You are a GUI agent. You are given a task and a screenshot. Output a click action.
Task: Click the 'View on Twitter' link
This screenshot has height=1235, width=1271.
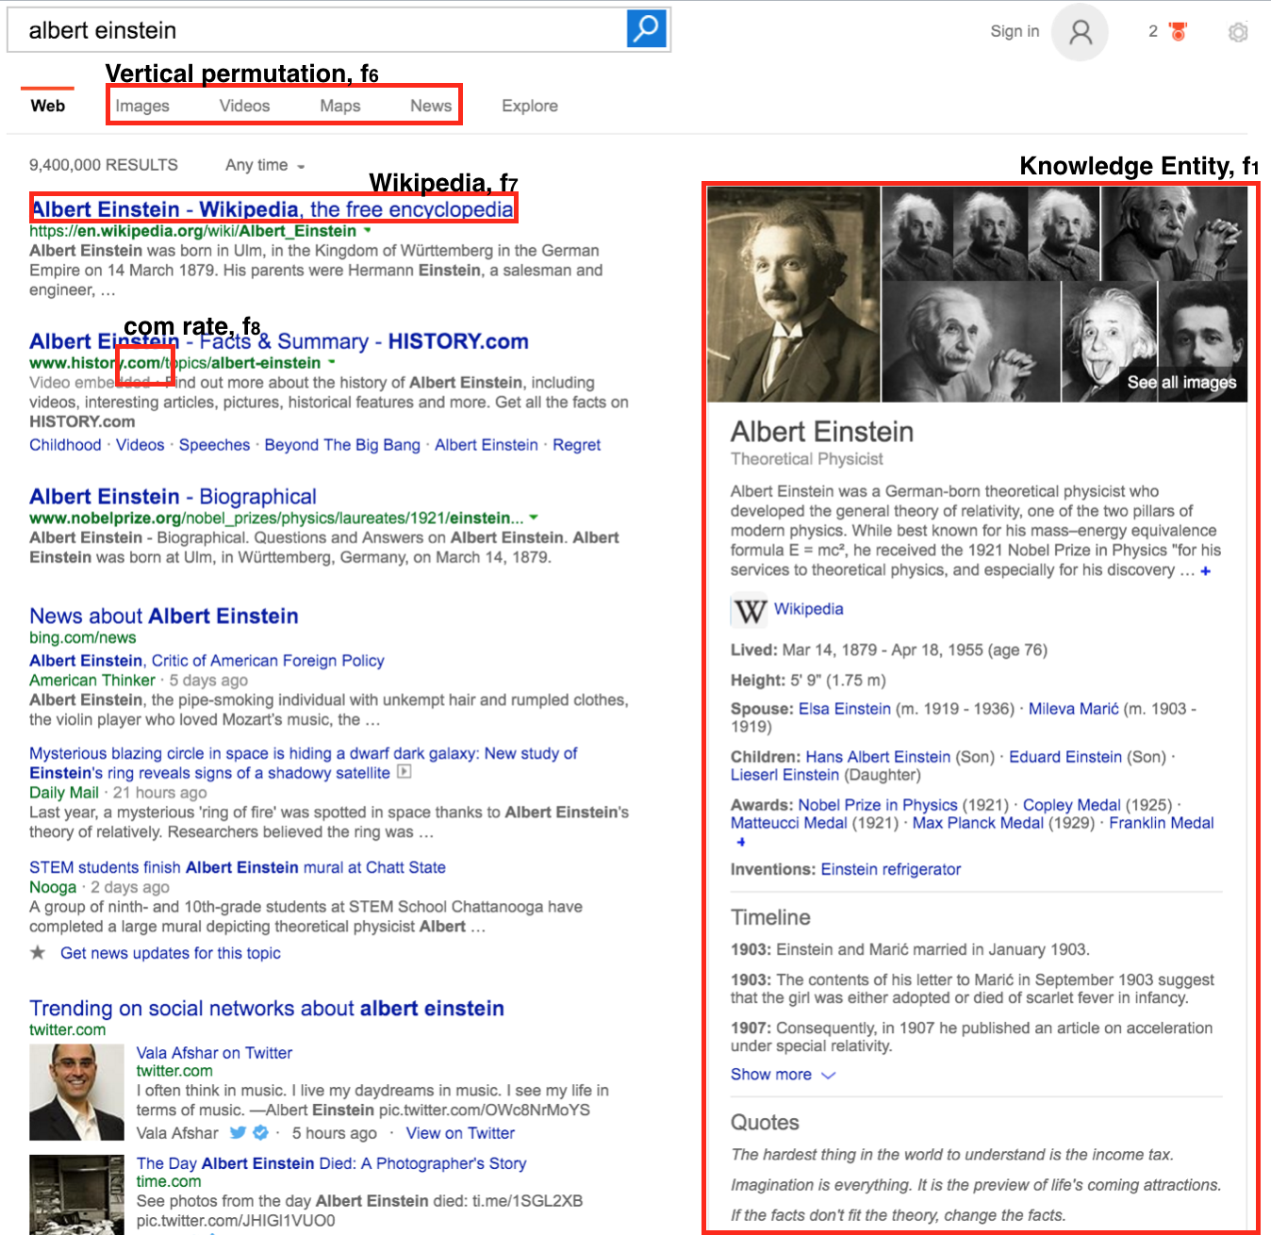(x=460, y=1133)
